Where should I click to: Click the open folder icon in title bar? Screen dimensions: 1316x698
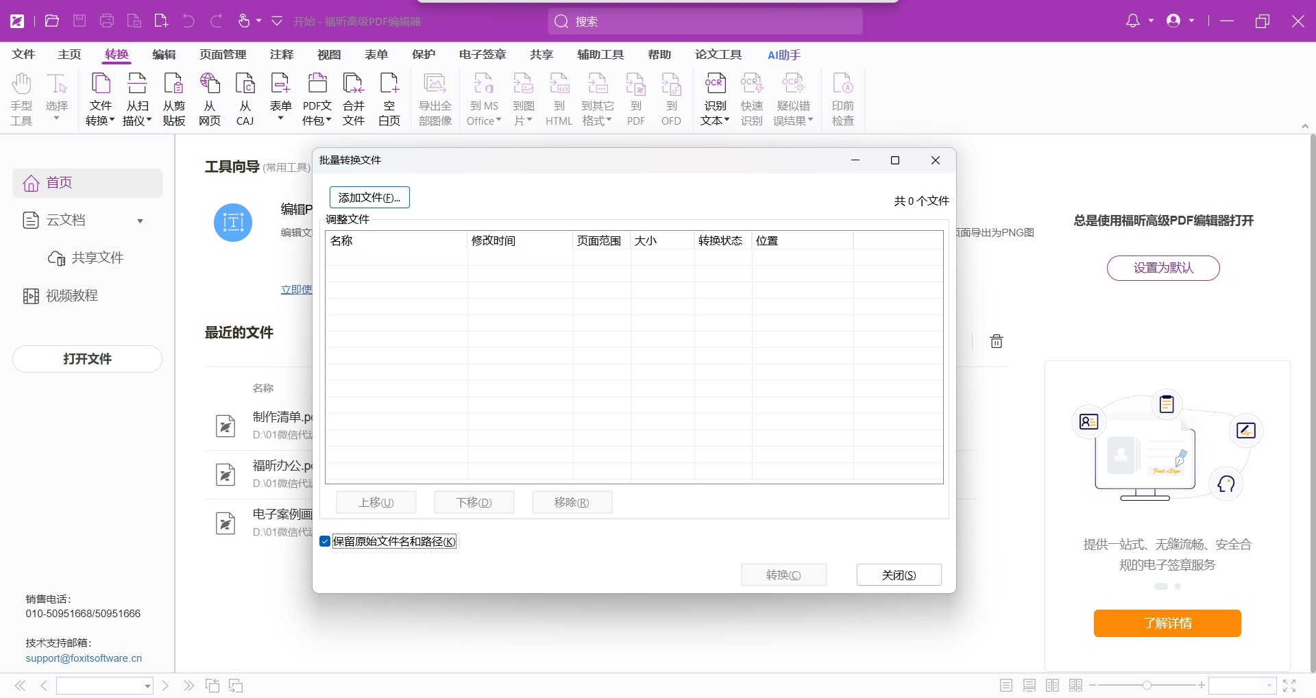click(52, 21)
